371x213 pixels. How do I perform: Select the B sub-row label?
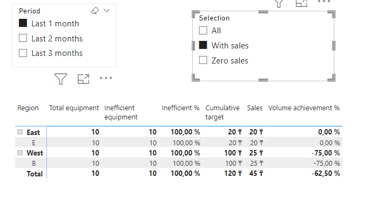click(x=34, y=164)
